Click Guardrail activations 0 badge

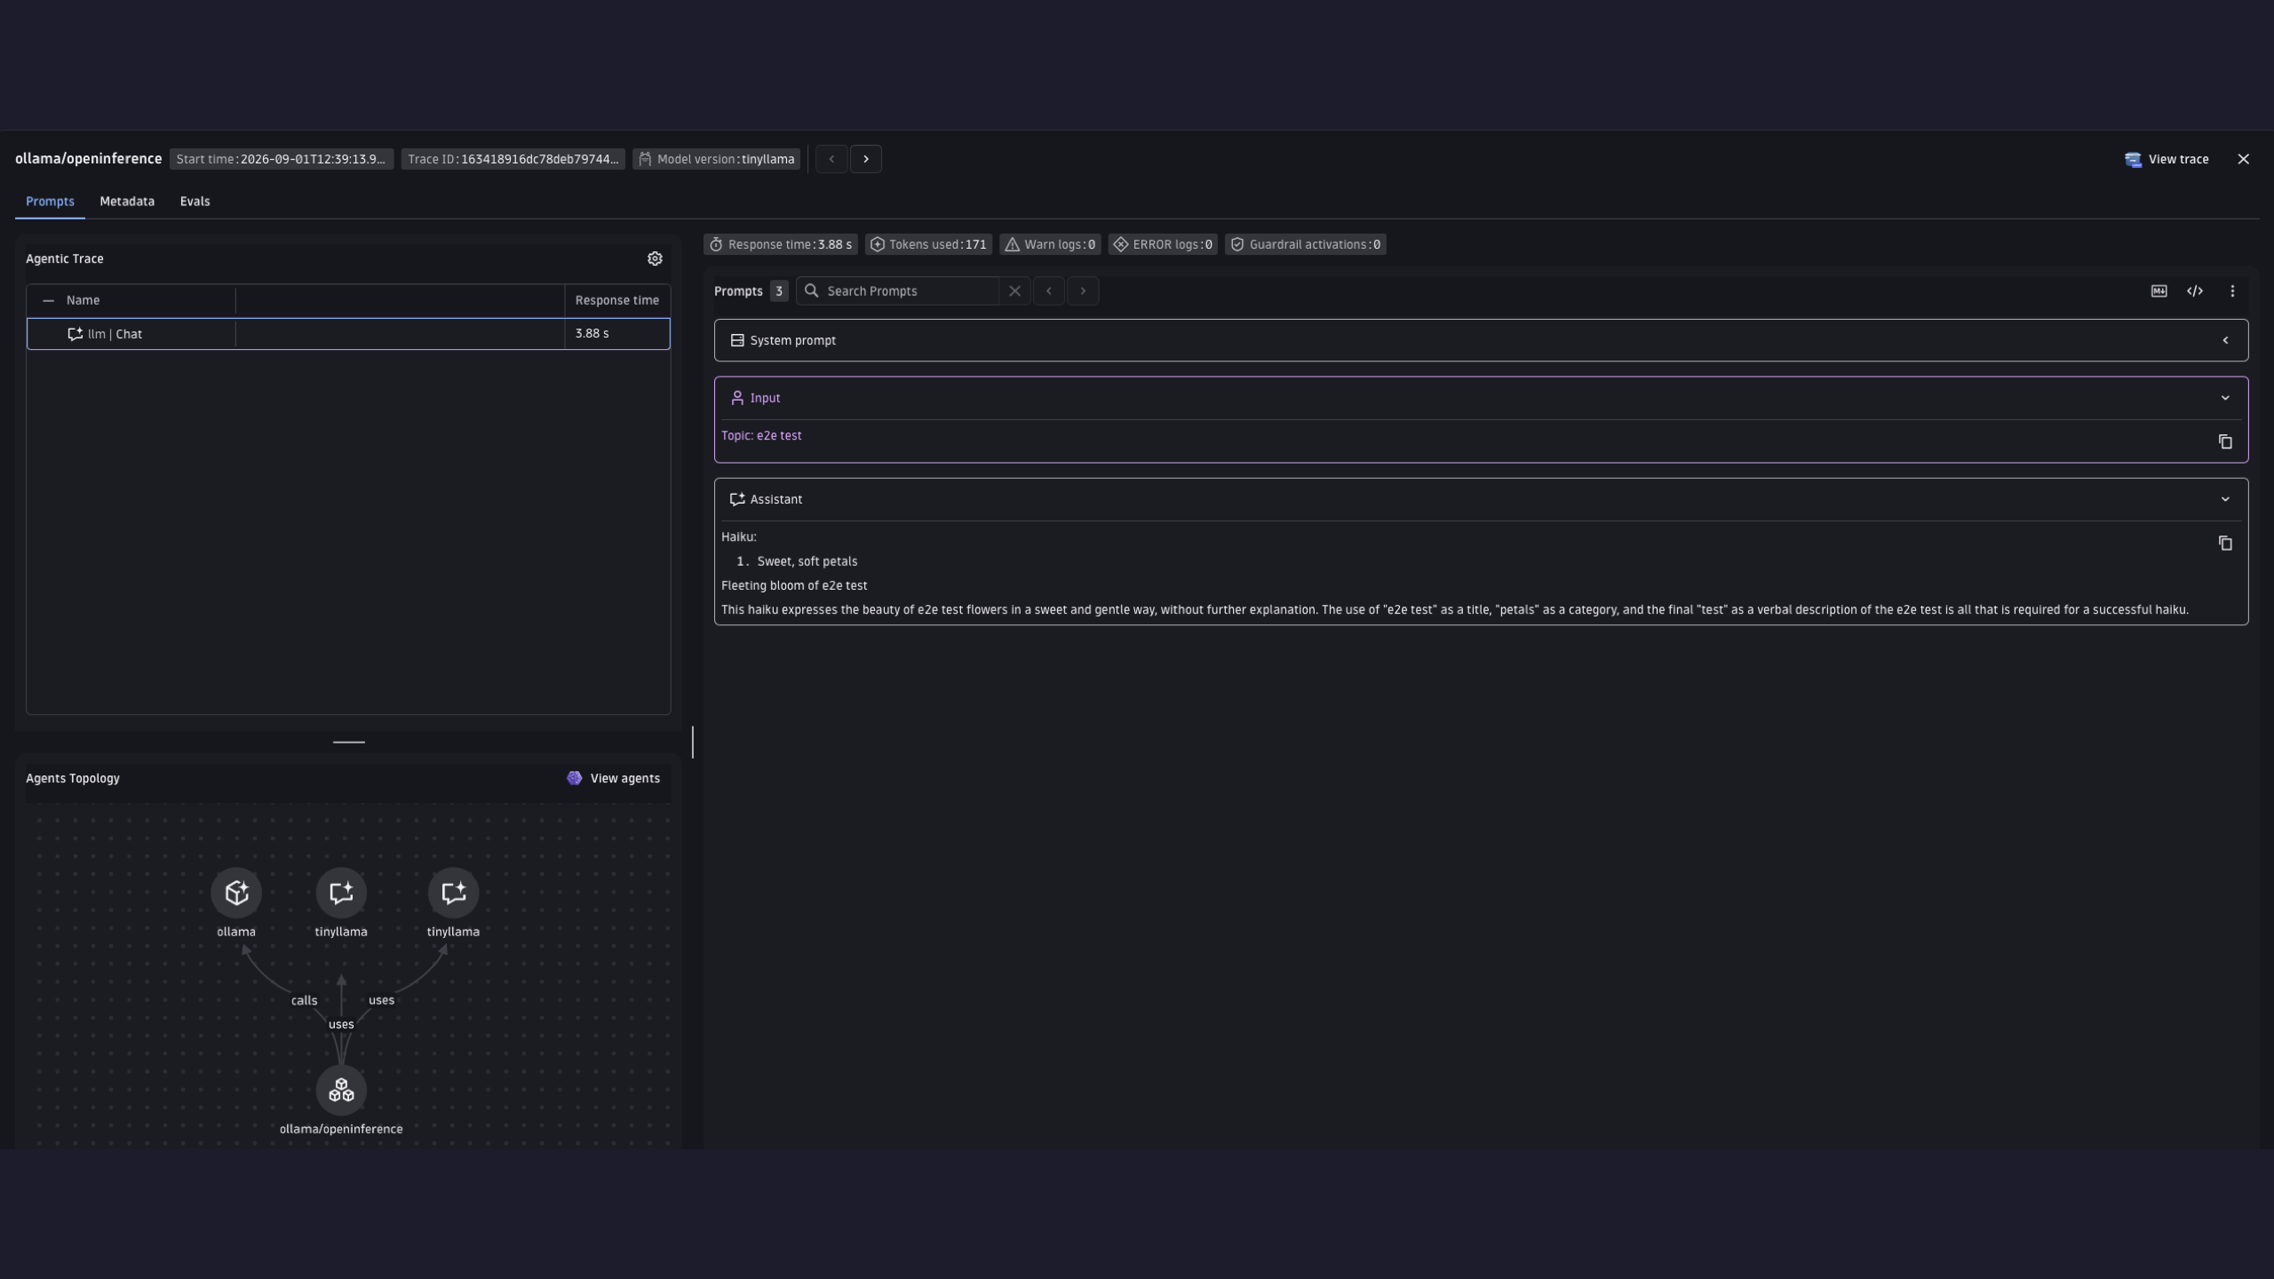click(x=1305, y=244)
